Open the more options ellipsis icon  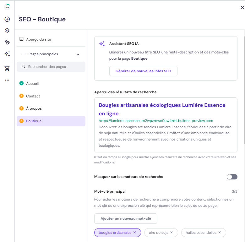7,80
